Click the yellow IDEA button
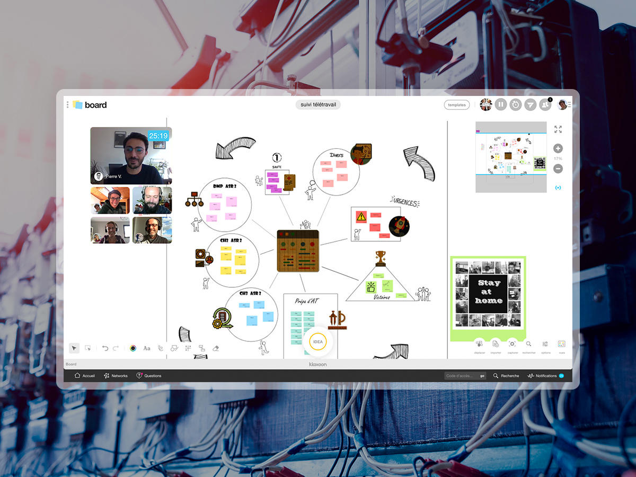Screen dimensions: 636x477 click(x=318, y=342)
